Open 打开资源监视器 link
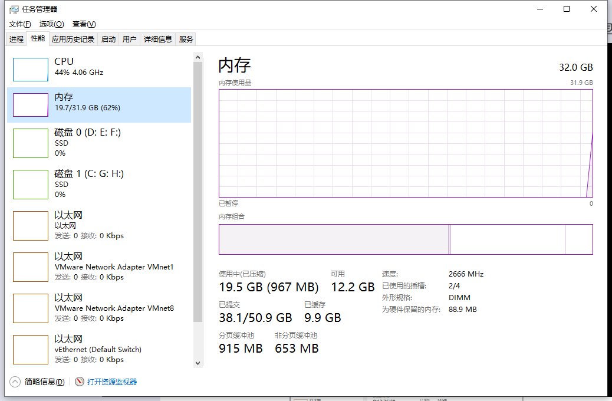Viewport: 612px width, 401px height. pos(112,382)
